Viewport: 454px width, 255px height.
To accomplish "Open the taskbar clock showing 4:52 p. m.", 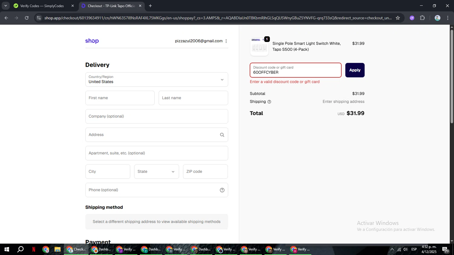I will 429,250.
